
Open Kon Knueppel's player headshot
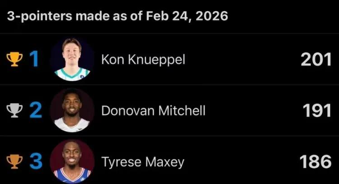[72, 59]
